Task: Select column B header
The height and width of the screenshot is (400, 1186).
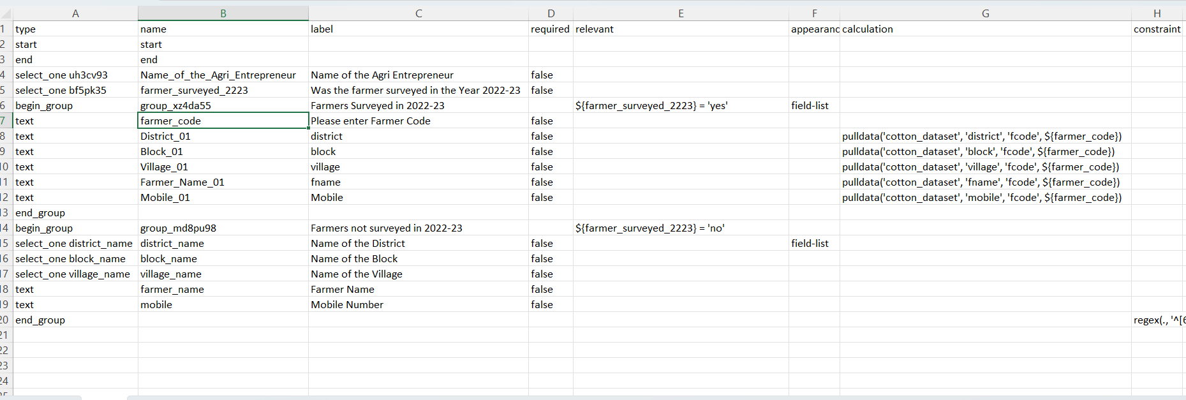Action: tap(223, 13)
